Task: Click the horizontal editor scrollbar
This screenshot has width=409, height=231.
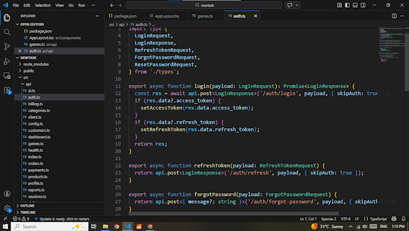Action: [233, 214]
